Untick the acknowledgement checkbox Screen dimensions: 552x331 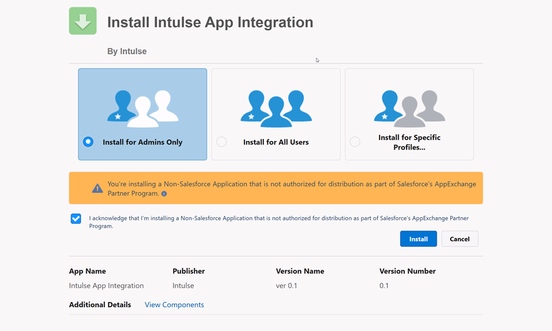75,218
